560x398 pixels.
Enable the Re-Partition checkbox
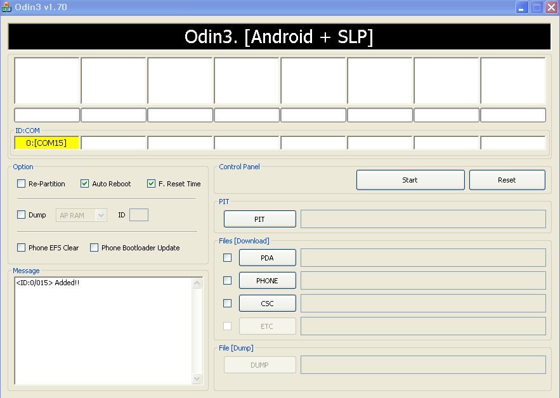(21, 183)
